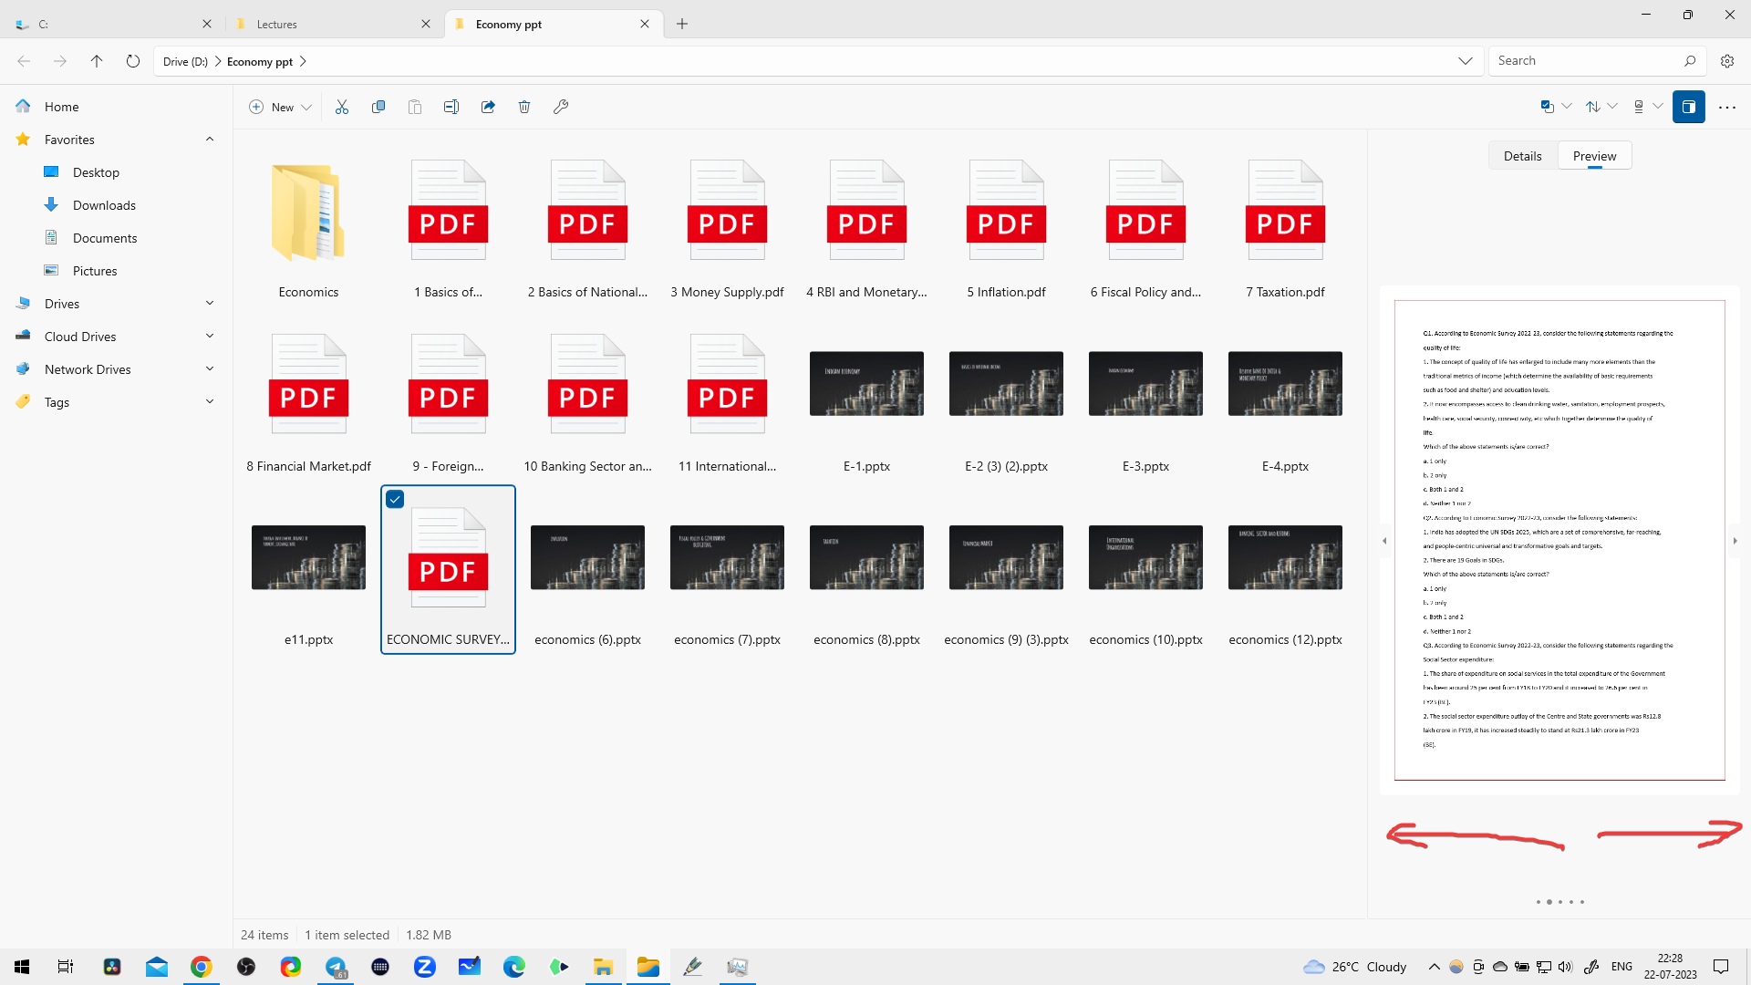Share ECONOMIC SURVEY pdf
This screenshot has height=985, width=1751.
point(488,107)
